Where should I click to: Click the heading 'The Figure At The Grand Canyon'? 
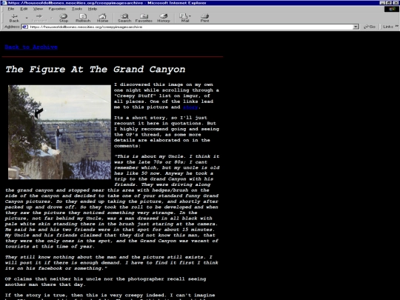coord(96,70)
